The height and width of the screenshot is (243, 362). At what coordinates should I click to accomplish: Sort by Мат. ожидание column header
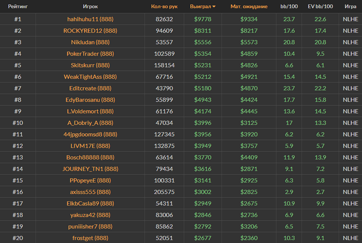[x=249, y=6]
